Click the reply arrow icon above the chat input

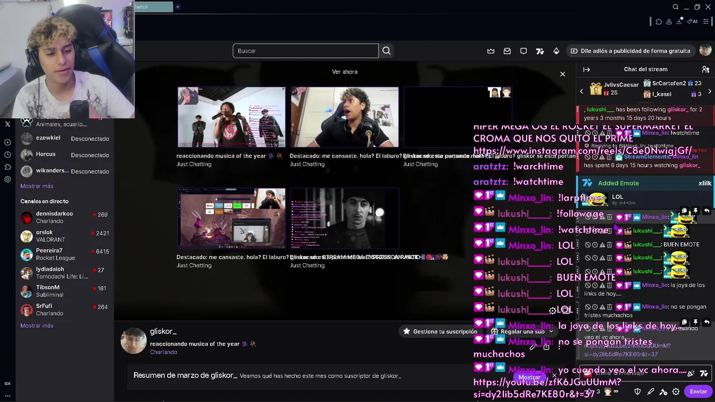(707, 322)
